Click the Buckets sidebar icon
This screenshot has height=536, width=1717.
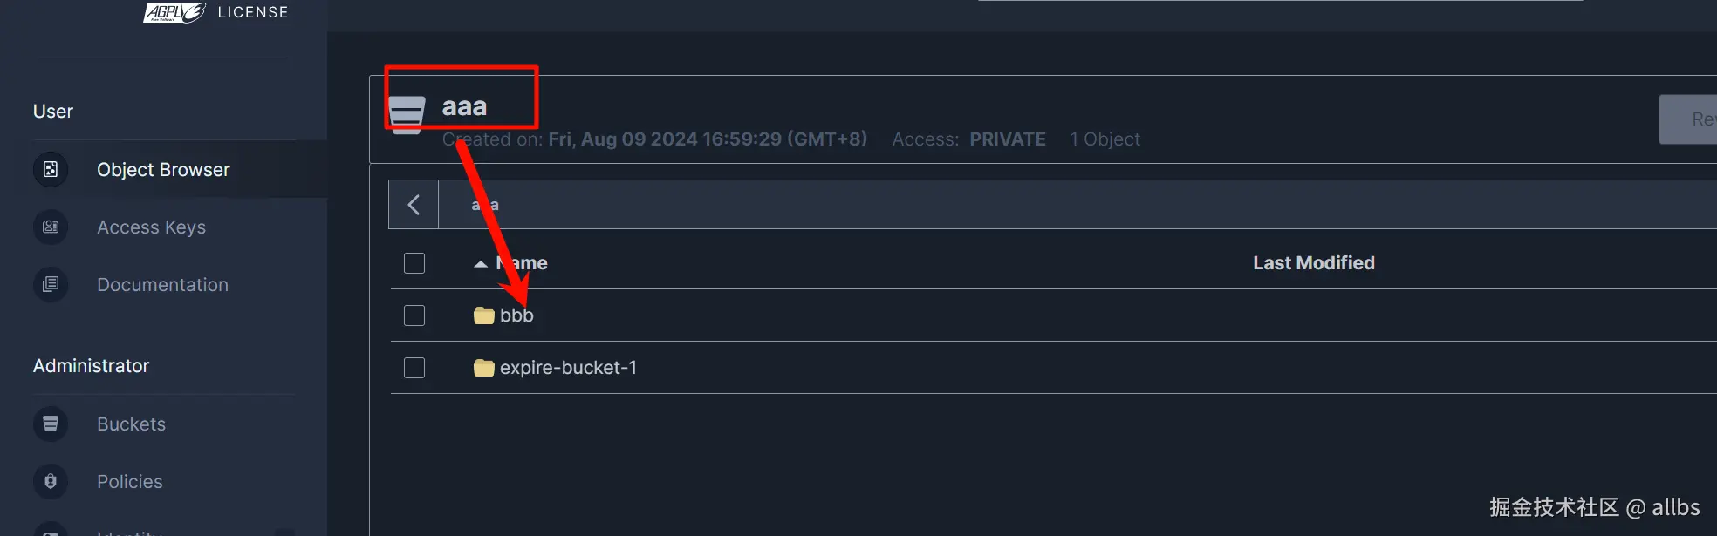tap(51, 424)
